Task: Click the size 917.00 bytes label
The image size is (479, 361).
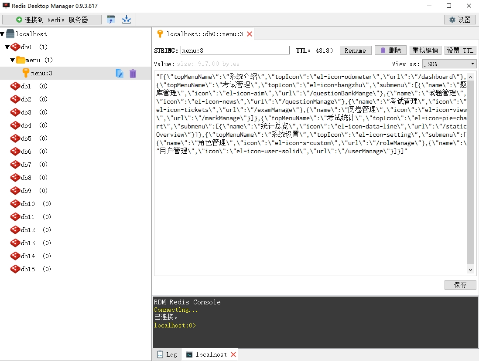Action: pos(209,64)
